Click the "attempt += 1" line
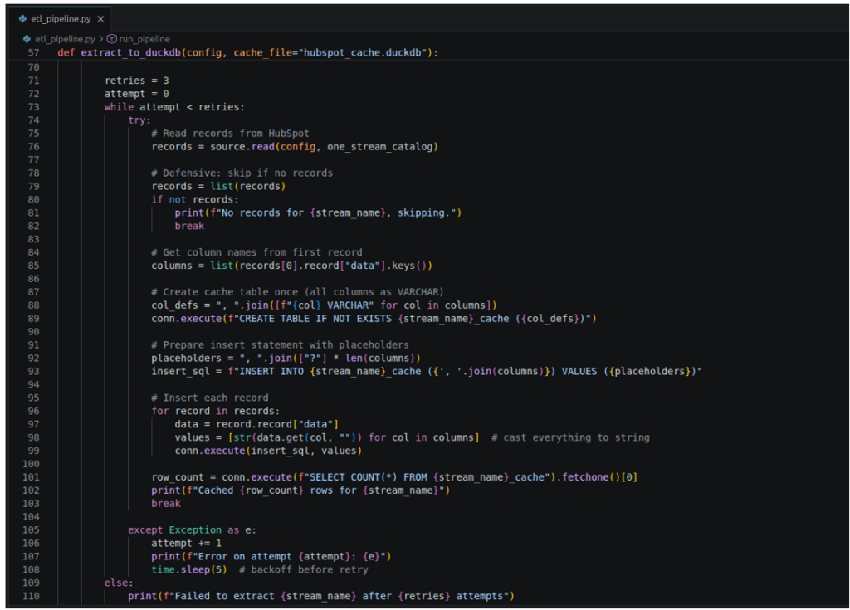This screenshot has width=850, height=610. tap(187, 543)
